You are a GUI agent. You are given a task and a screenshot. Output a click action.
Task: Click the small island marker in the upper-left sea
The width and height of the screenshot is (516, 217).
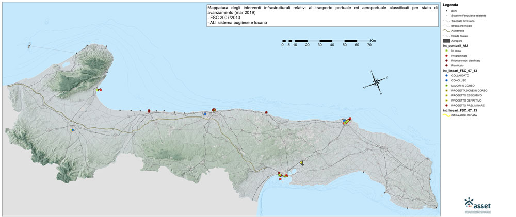click(x=29, y=46)
